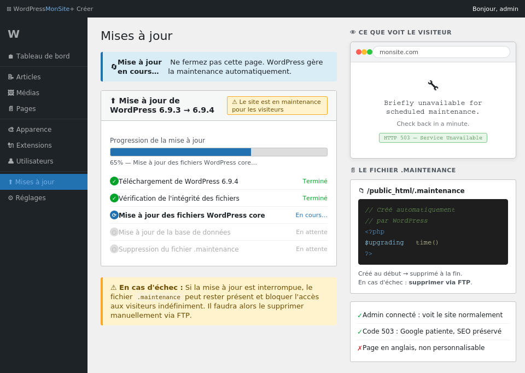Viewport: 525px width, 373px height.
Task: Click the maintenance warning badge for visitors
Action: point(277,106)
